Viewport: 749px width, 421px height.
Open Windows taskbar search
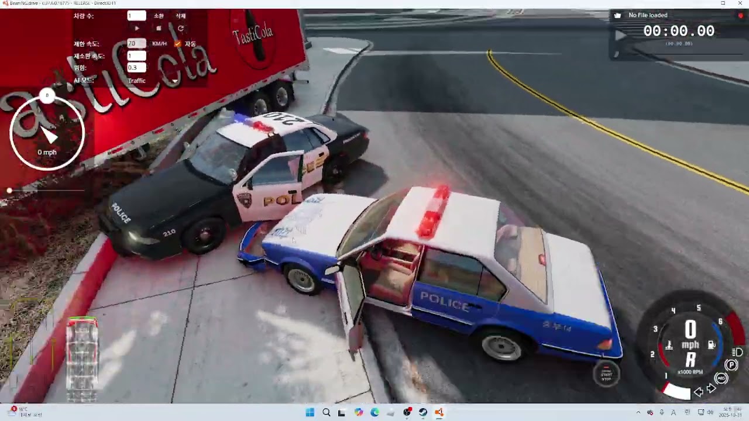click(x=327, y=412)
